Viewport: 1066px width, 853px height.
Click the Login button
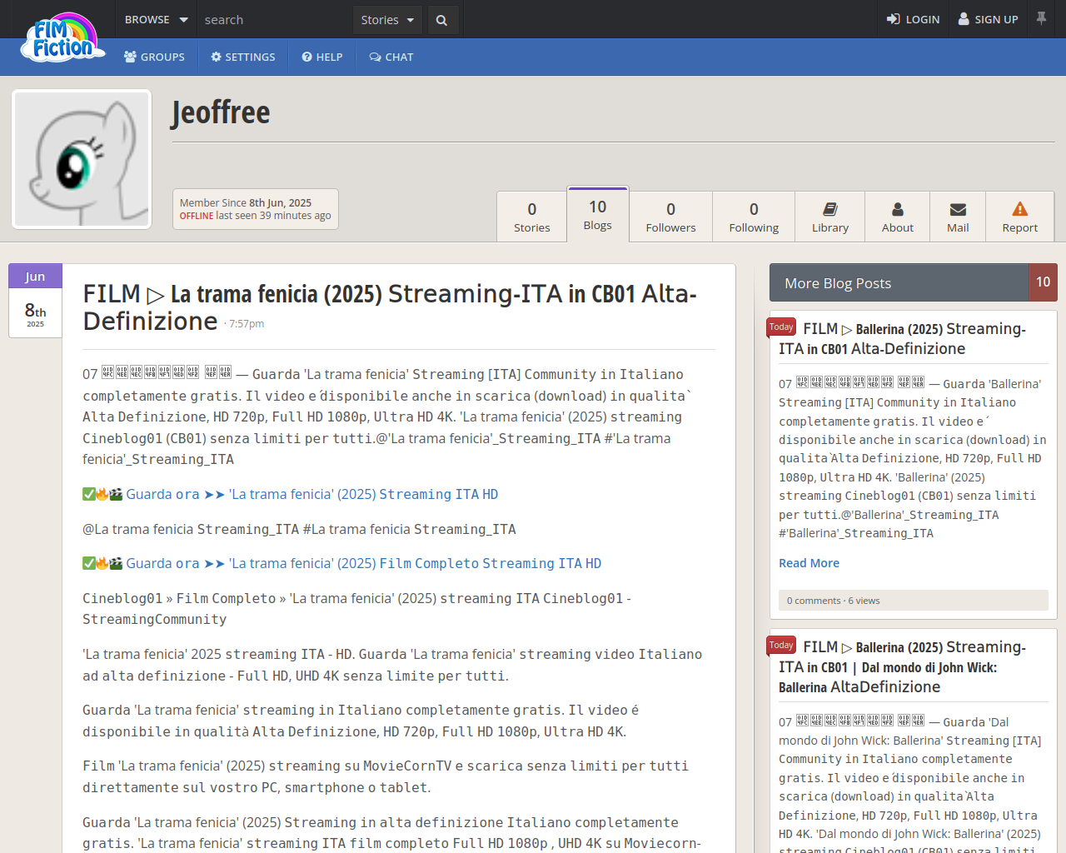tap(913, 19)
